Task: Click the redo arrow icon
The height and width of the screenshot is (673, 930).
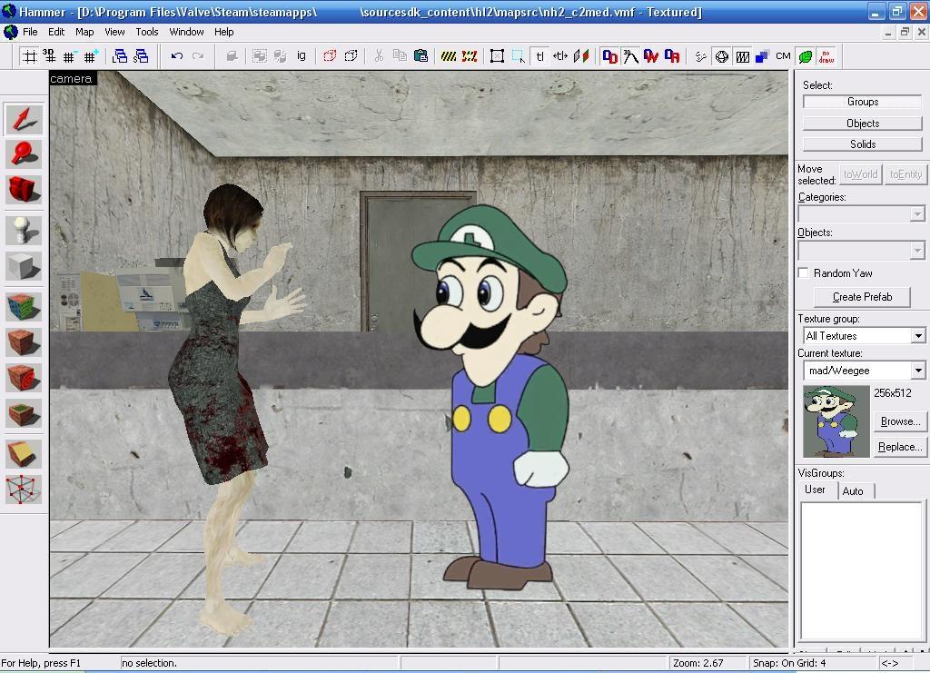Action: pyautogui.click(x=198, y=56)
